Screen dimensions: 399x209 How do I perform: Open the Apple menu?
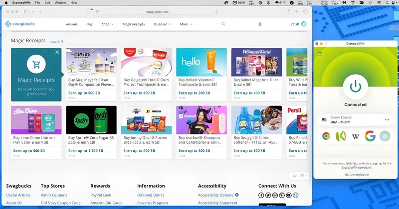pyautogui.click(x=6, y=2)
